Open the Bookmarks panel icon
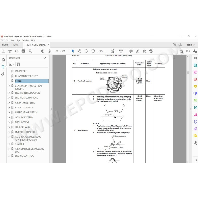This screenshot has height=198, width=198. pyautogui.click(x=3, y=67)
